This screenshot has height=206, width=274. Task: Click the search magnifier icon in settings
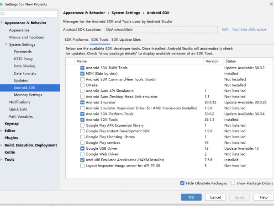click(x=6, y=14)
